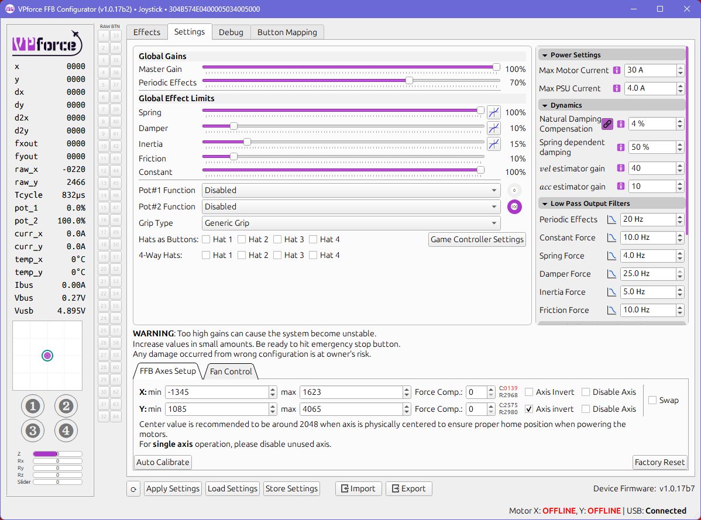
Task: Open the Spring effect curve editor icon
Action: tap(493, 112)
